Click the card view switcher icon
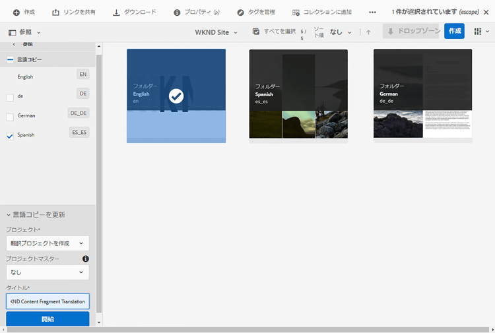 pos(478,31)
